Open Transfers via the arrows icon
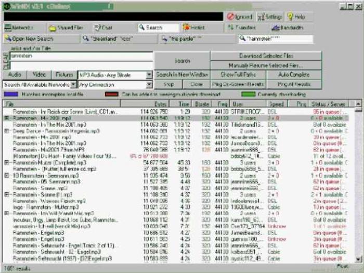Viewport: 364px width, 273px height. coord(230,28)
